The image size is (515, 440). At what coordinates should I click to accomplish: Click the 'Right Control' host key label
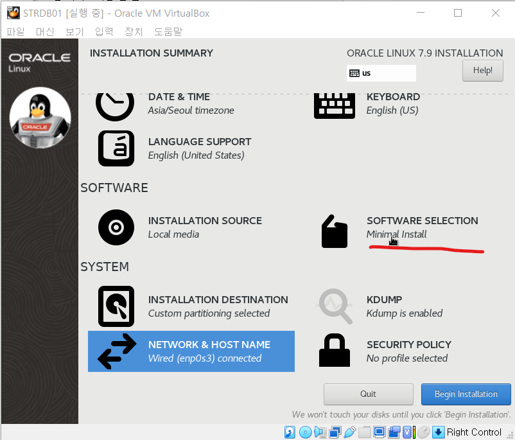click(x=474, y=432)
